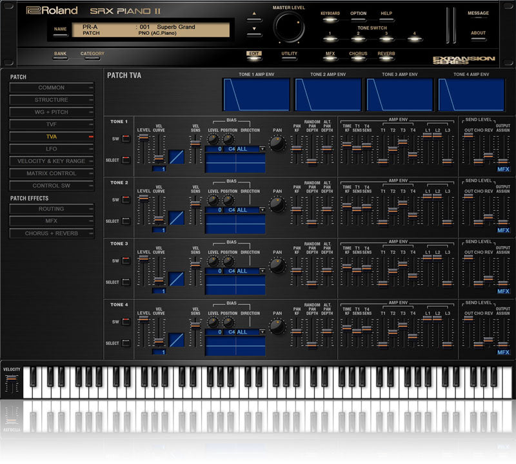Viewport: 516px width, 464px height.
Task: Open Tone 3 bias direction dropdown
Action: pos(263,271)
